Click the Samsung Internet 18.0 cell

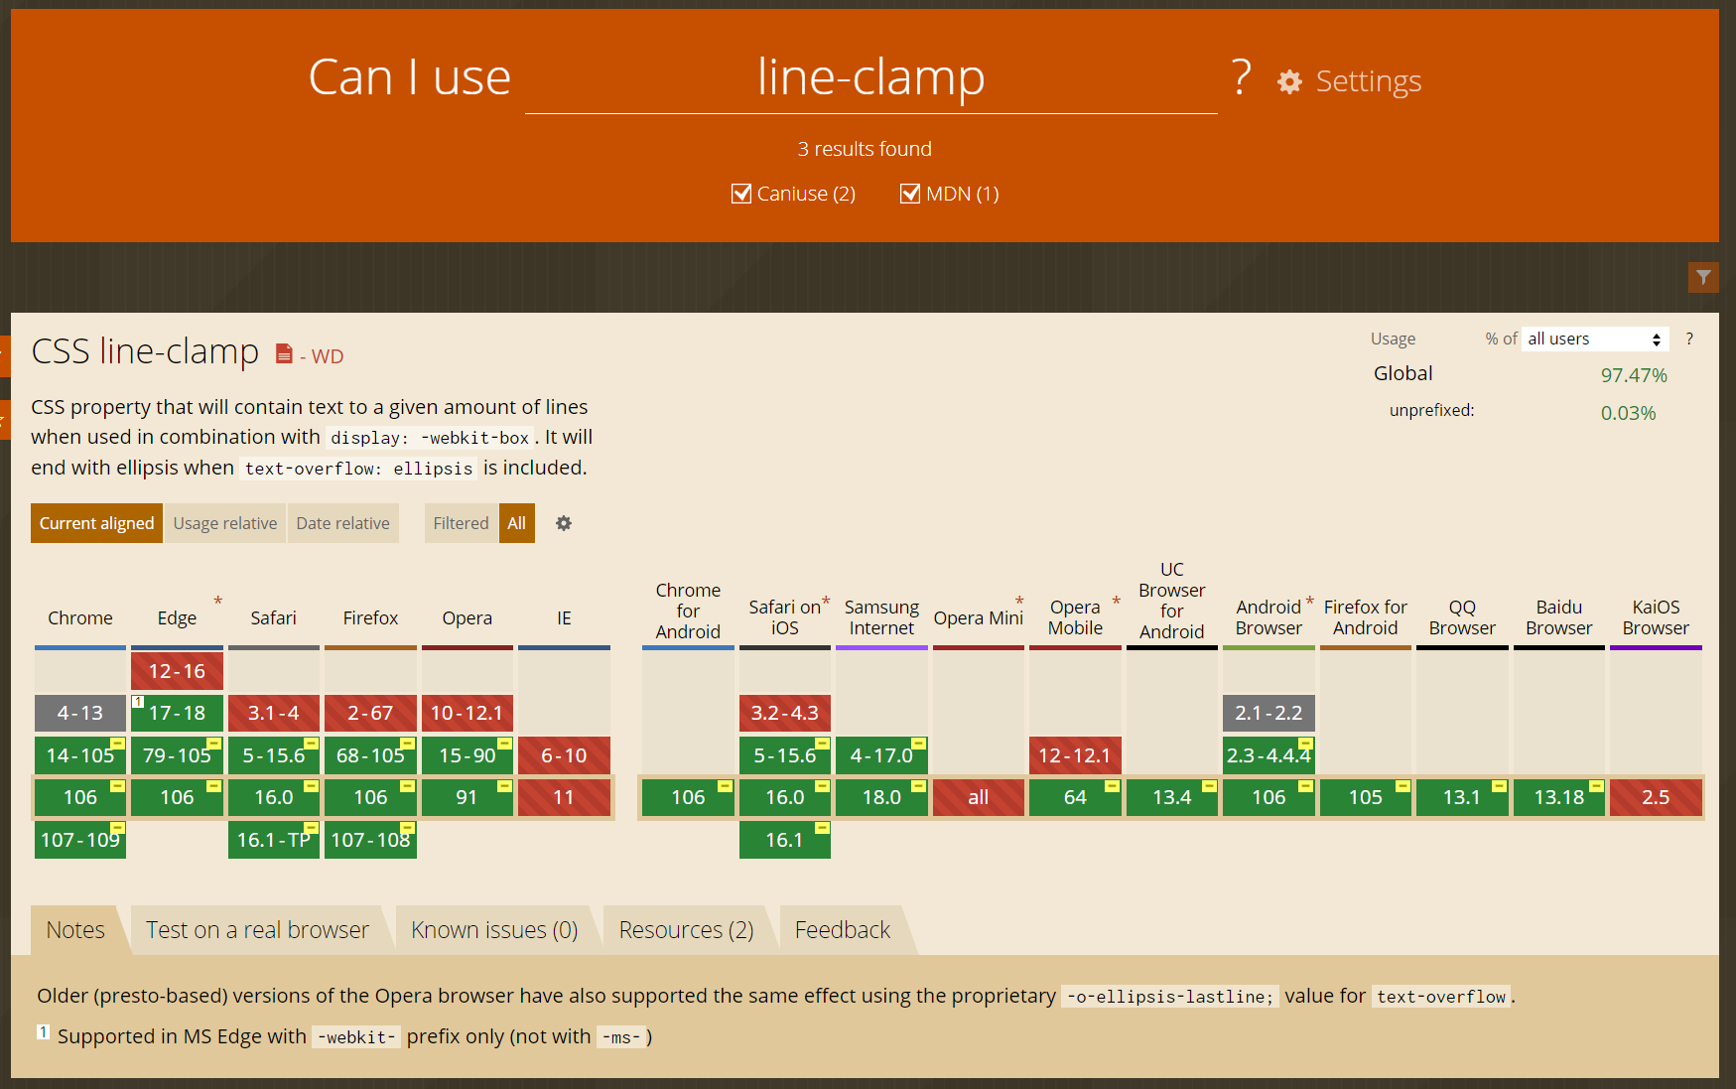[x=881, y=797]
